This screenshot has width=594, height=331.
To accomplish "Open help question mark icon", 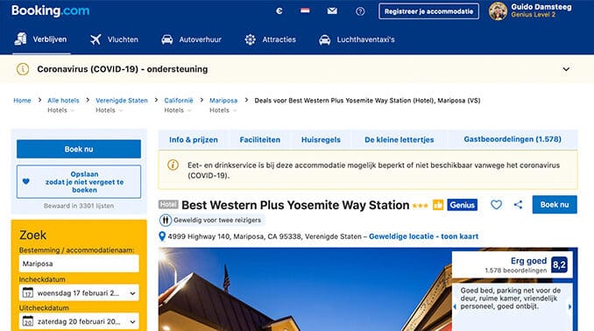I will click(x=360, y=11).
